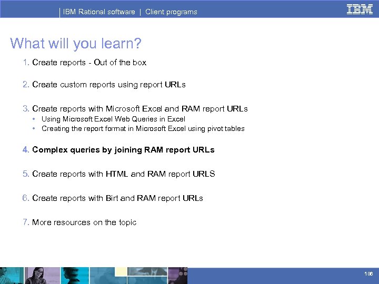The image size is (379, 284).
Task: Select 'More resources on the topic'
Action: click(x=84, y=222)
